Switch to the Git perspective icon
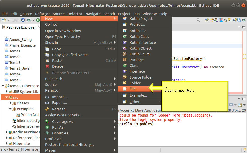247x153 pixels. point(230,20)
